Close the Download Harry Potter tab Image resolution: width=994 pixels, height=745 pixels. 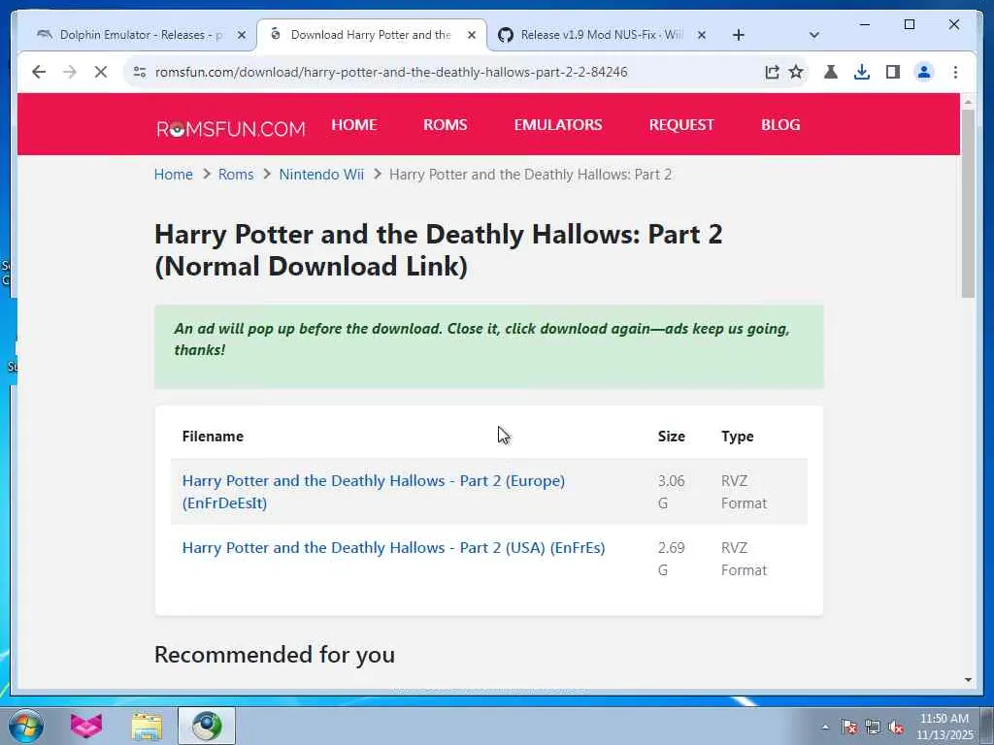pyautogui.click(x=472, y=35)
